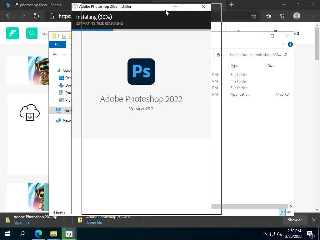Viewport: 320px width, 240px height.
Task: Click the muted volume tray icon
Action: (279, 234)
